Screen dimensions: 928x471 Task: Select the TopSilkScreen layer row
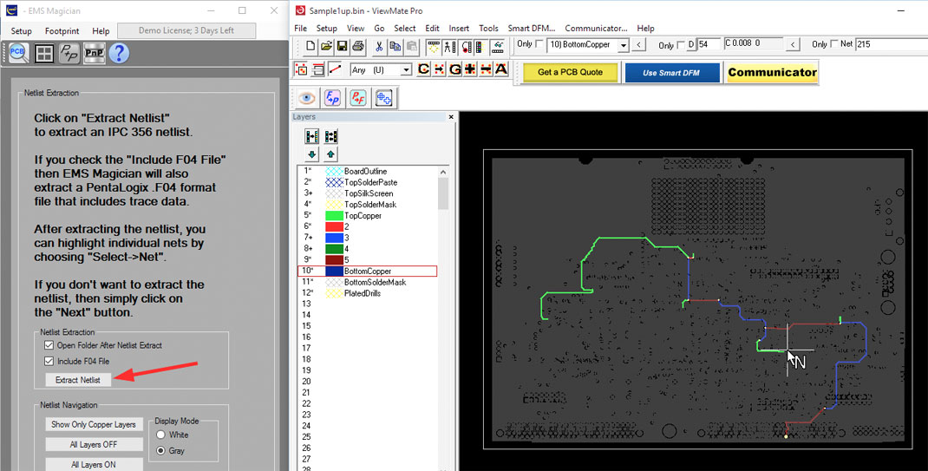(x=367, y=193)
